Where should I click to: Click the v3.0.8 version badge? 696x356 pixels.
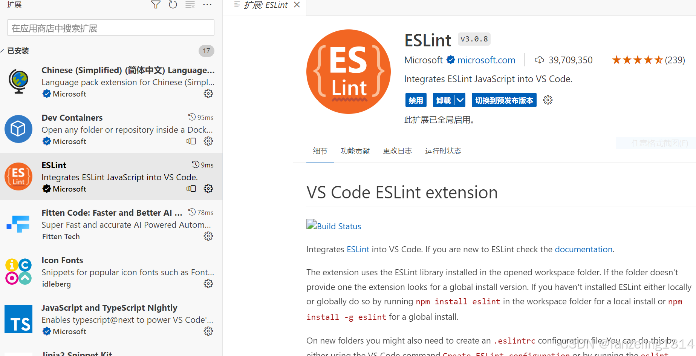[x=474, y=39]
